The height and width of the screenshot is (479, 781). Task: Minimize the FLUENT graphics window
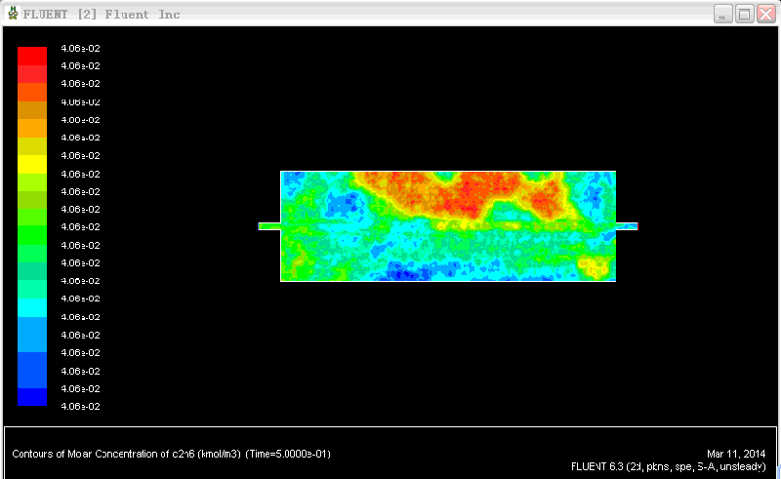pyautogui.click(x=722, y=14)
